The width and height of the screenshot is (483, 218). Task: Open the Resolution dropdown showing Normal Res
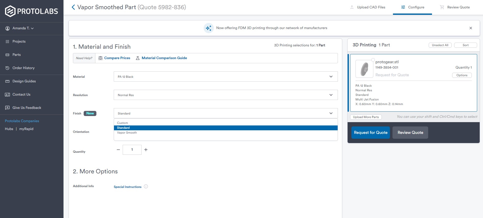[x=226, y=95]
